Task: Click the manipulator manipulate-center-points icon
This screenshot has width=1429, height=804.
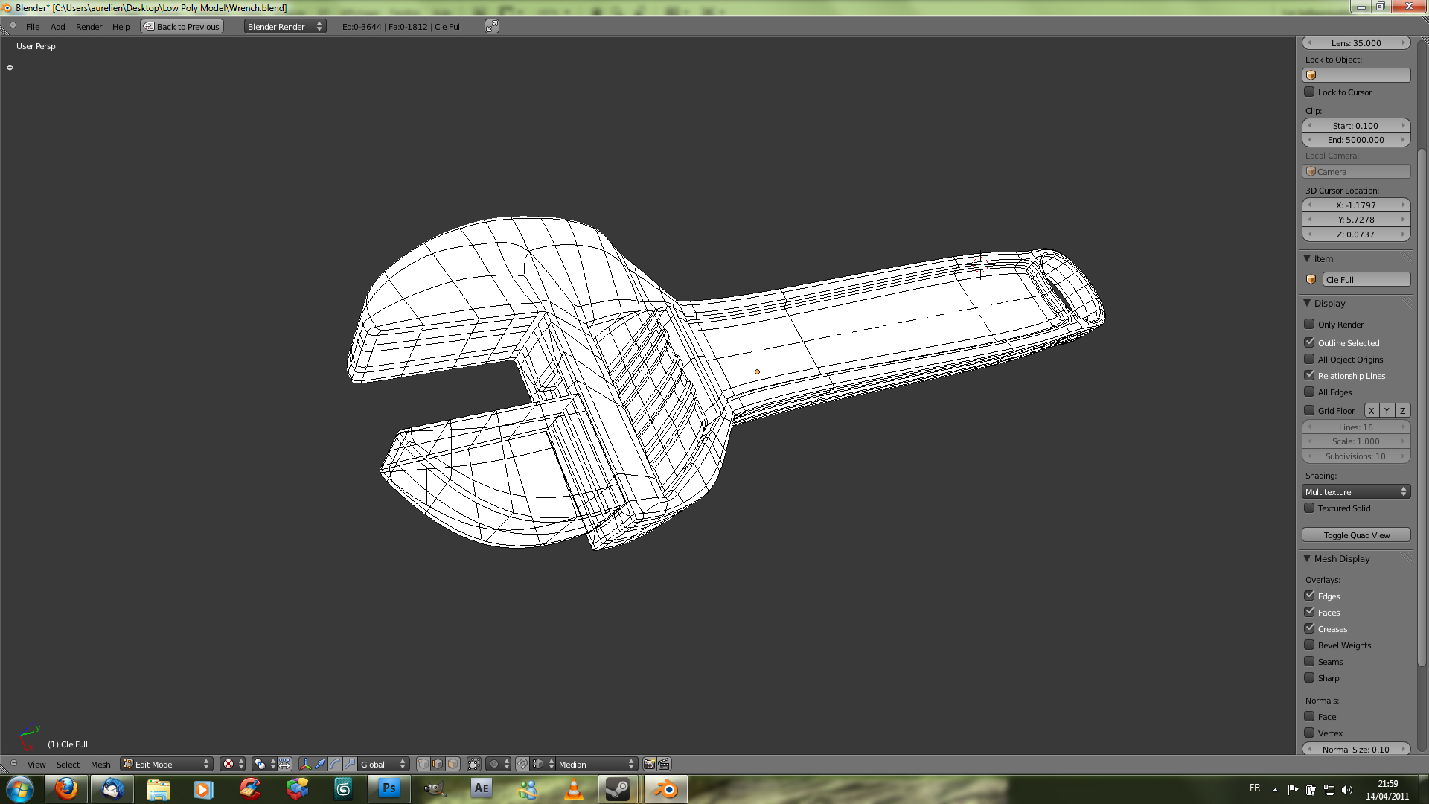Action: coord(285,764)
